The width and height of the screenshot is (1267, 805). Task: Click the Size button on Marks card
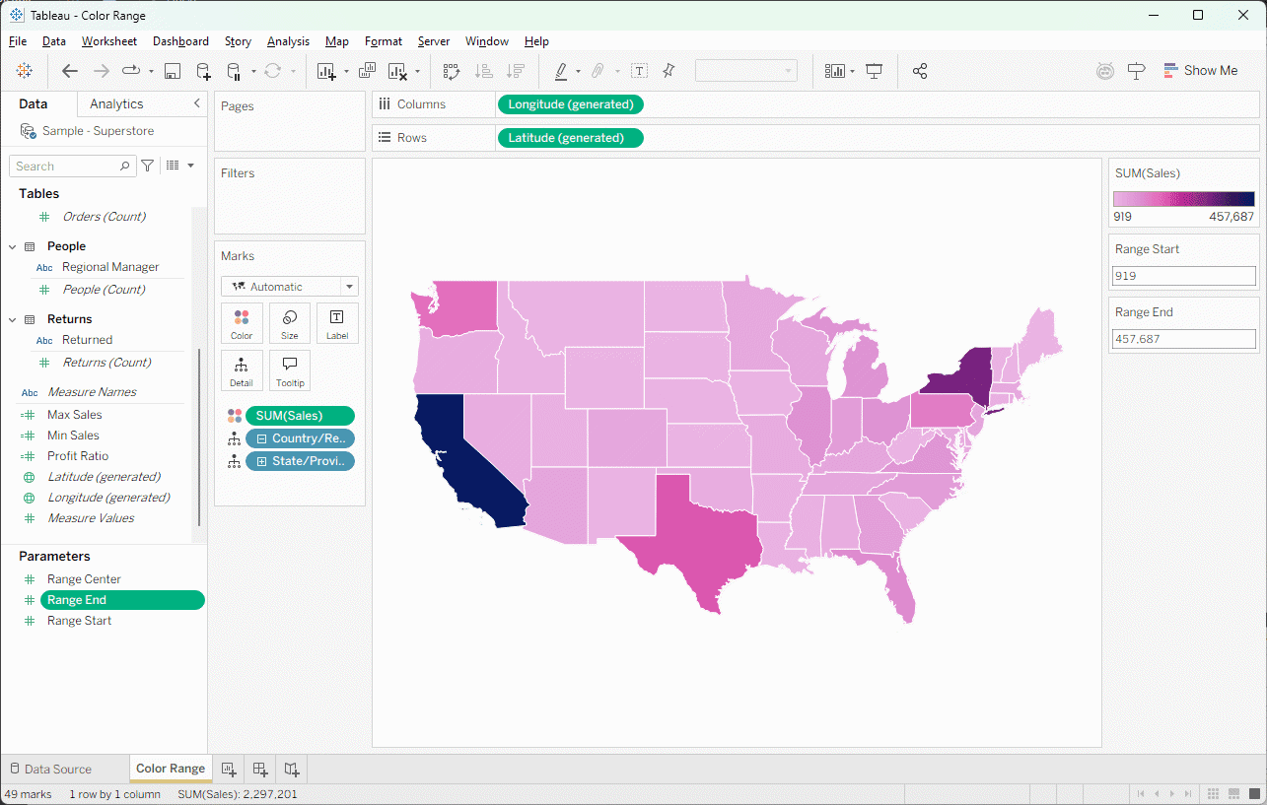pyautogui.click(x=290, y=323)
